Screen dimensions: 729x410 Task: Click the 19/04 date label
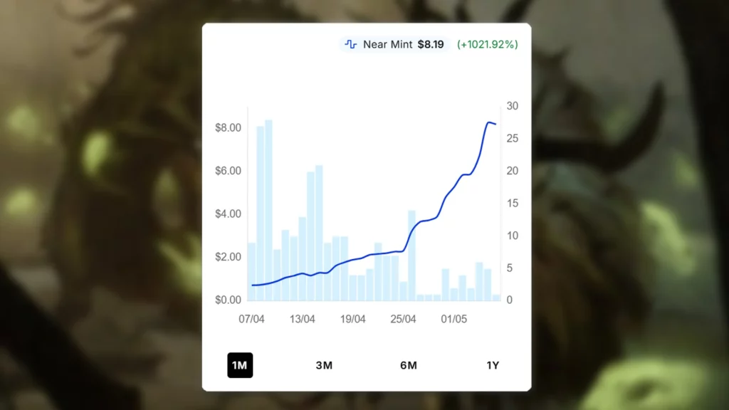355,319
